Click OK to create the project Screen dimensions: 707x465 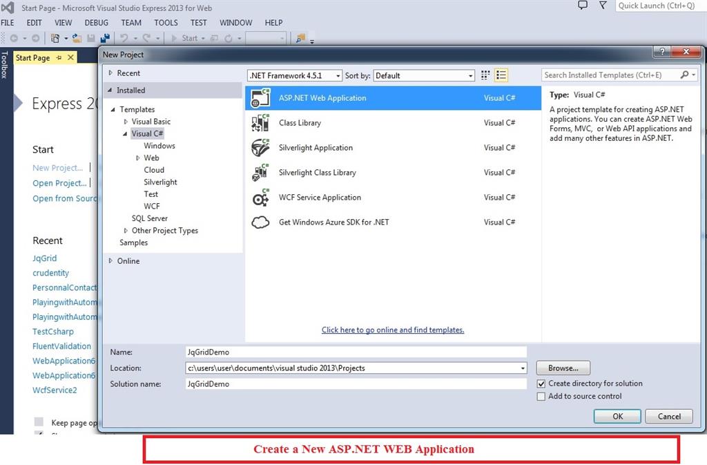pyautogui.click(x=617, y=417)
